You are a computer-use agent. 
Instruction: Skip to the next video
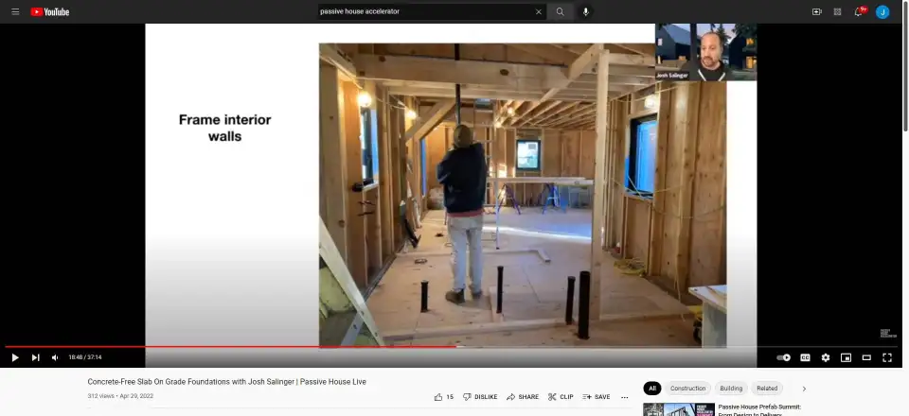[35, 357]
